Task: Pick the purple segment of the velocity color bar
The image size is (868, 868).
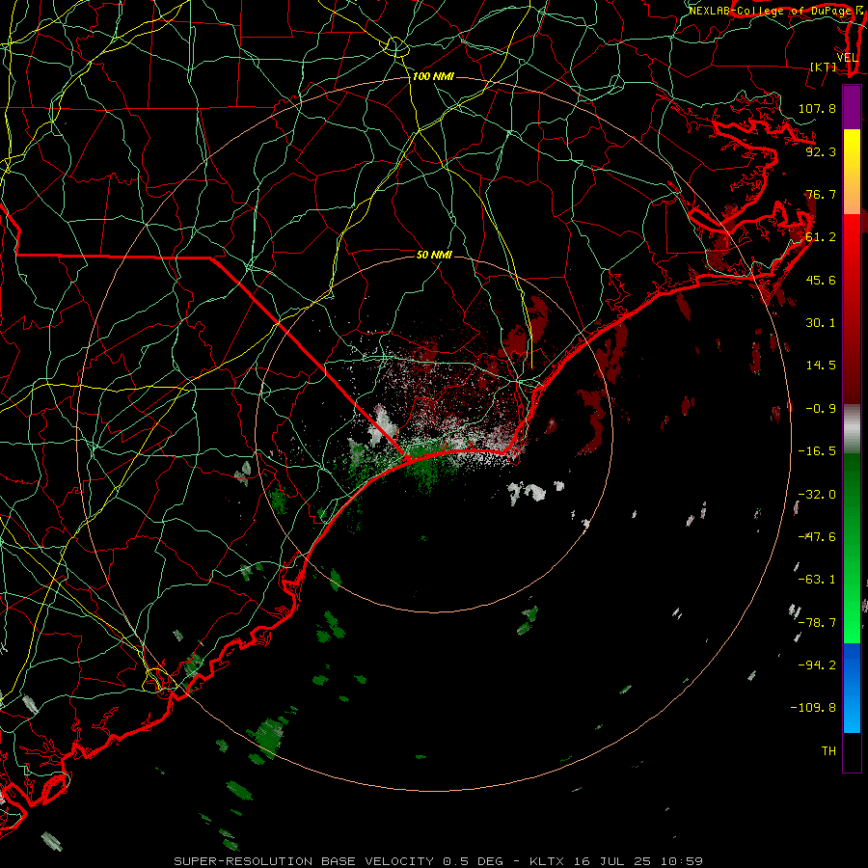Action: pos(852,107)
